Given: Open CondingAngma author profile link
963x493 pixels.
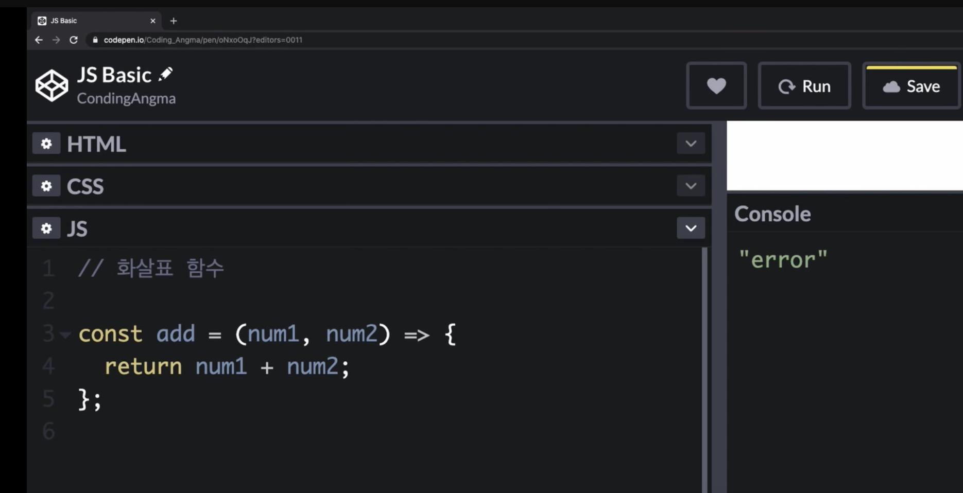Looking at the screenshot, I should (126, 98).
